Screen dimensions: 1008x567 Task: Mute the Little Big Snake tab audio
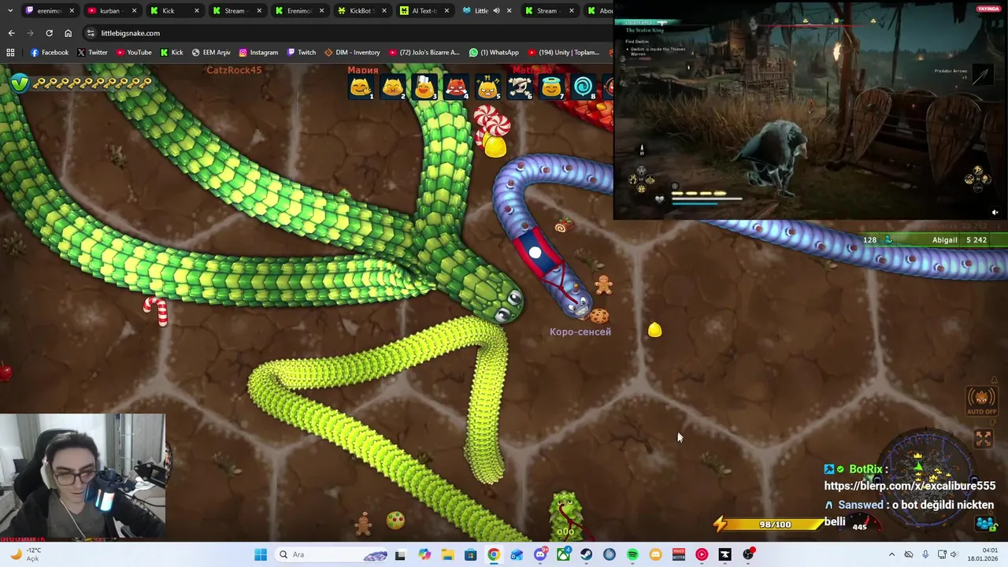click(496, 10)
